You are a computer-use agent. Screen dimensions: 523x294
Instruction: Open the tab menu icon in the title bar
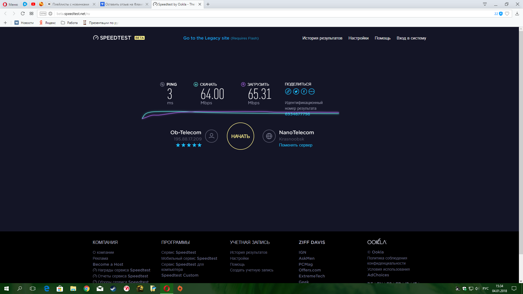[485, 4]
